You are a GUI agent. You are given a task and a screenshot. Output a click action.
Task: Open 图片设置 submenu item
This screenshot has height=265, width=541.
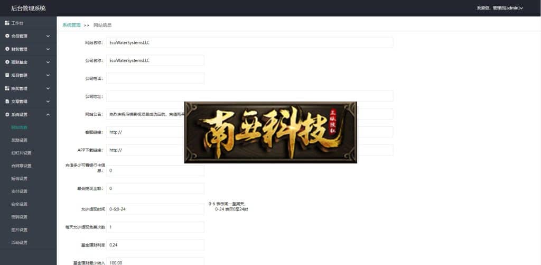pyautogui.click(x=20, y=230)
